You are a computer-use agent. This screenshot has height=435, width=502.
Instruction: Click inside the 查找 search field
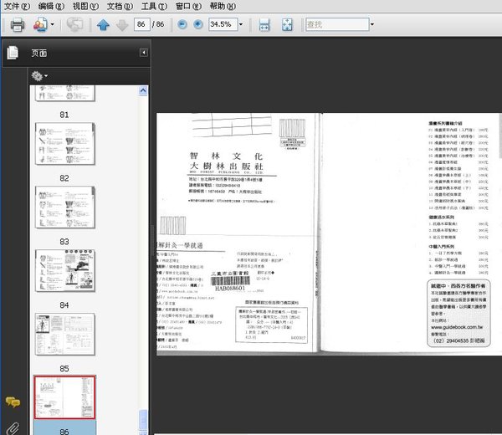tap(335, 24)
